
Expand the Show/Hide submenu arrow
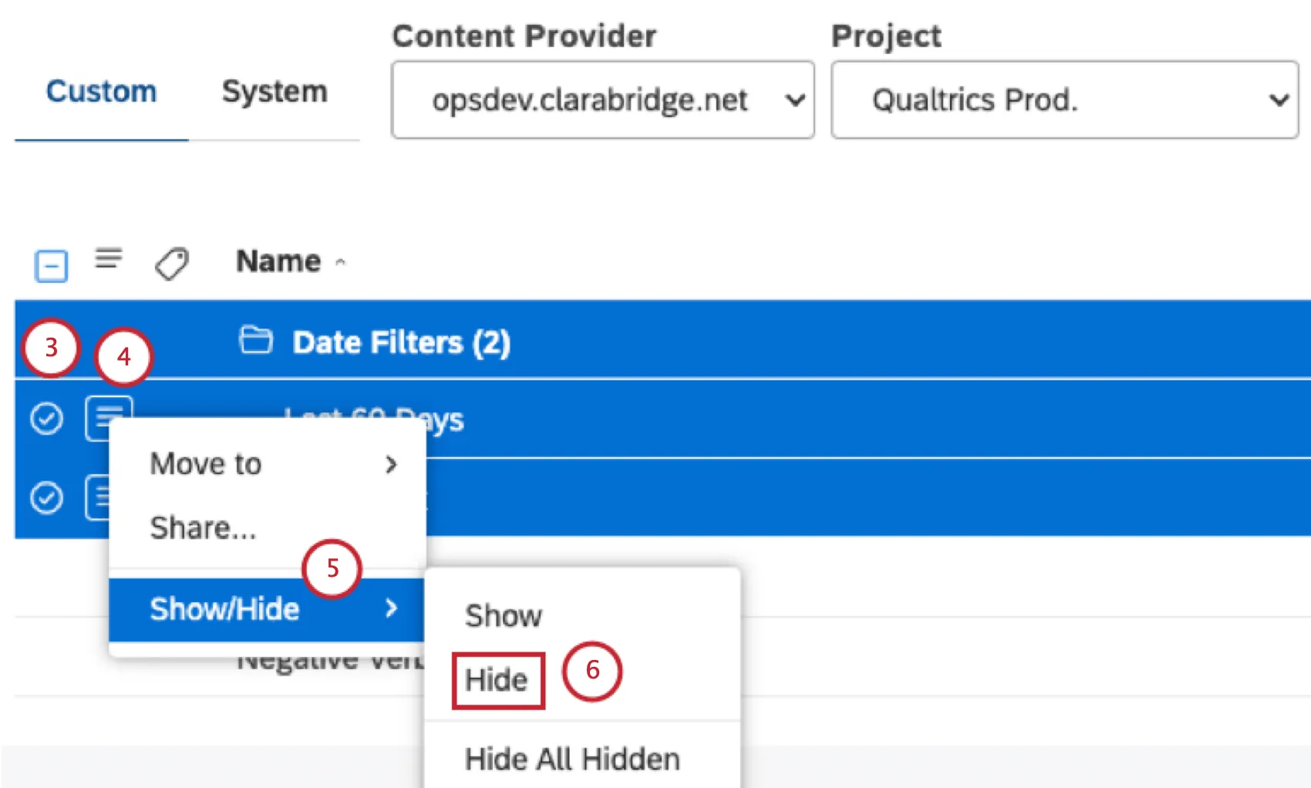[393, 608]
